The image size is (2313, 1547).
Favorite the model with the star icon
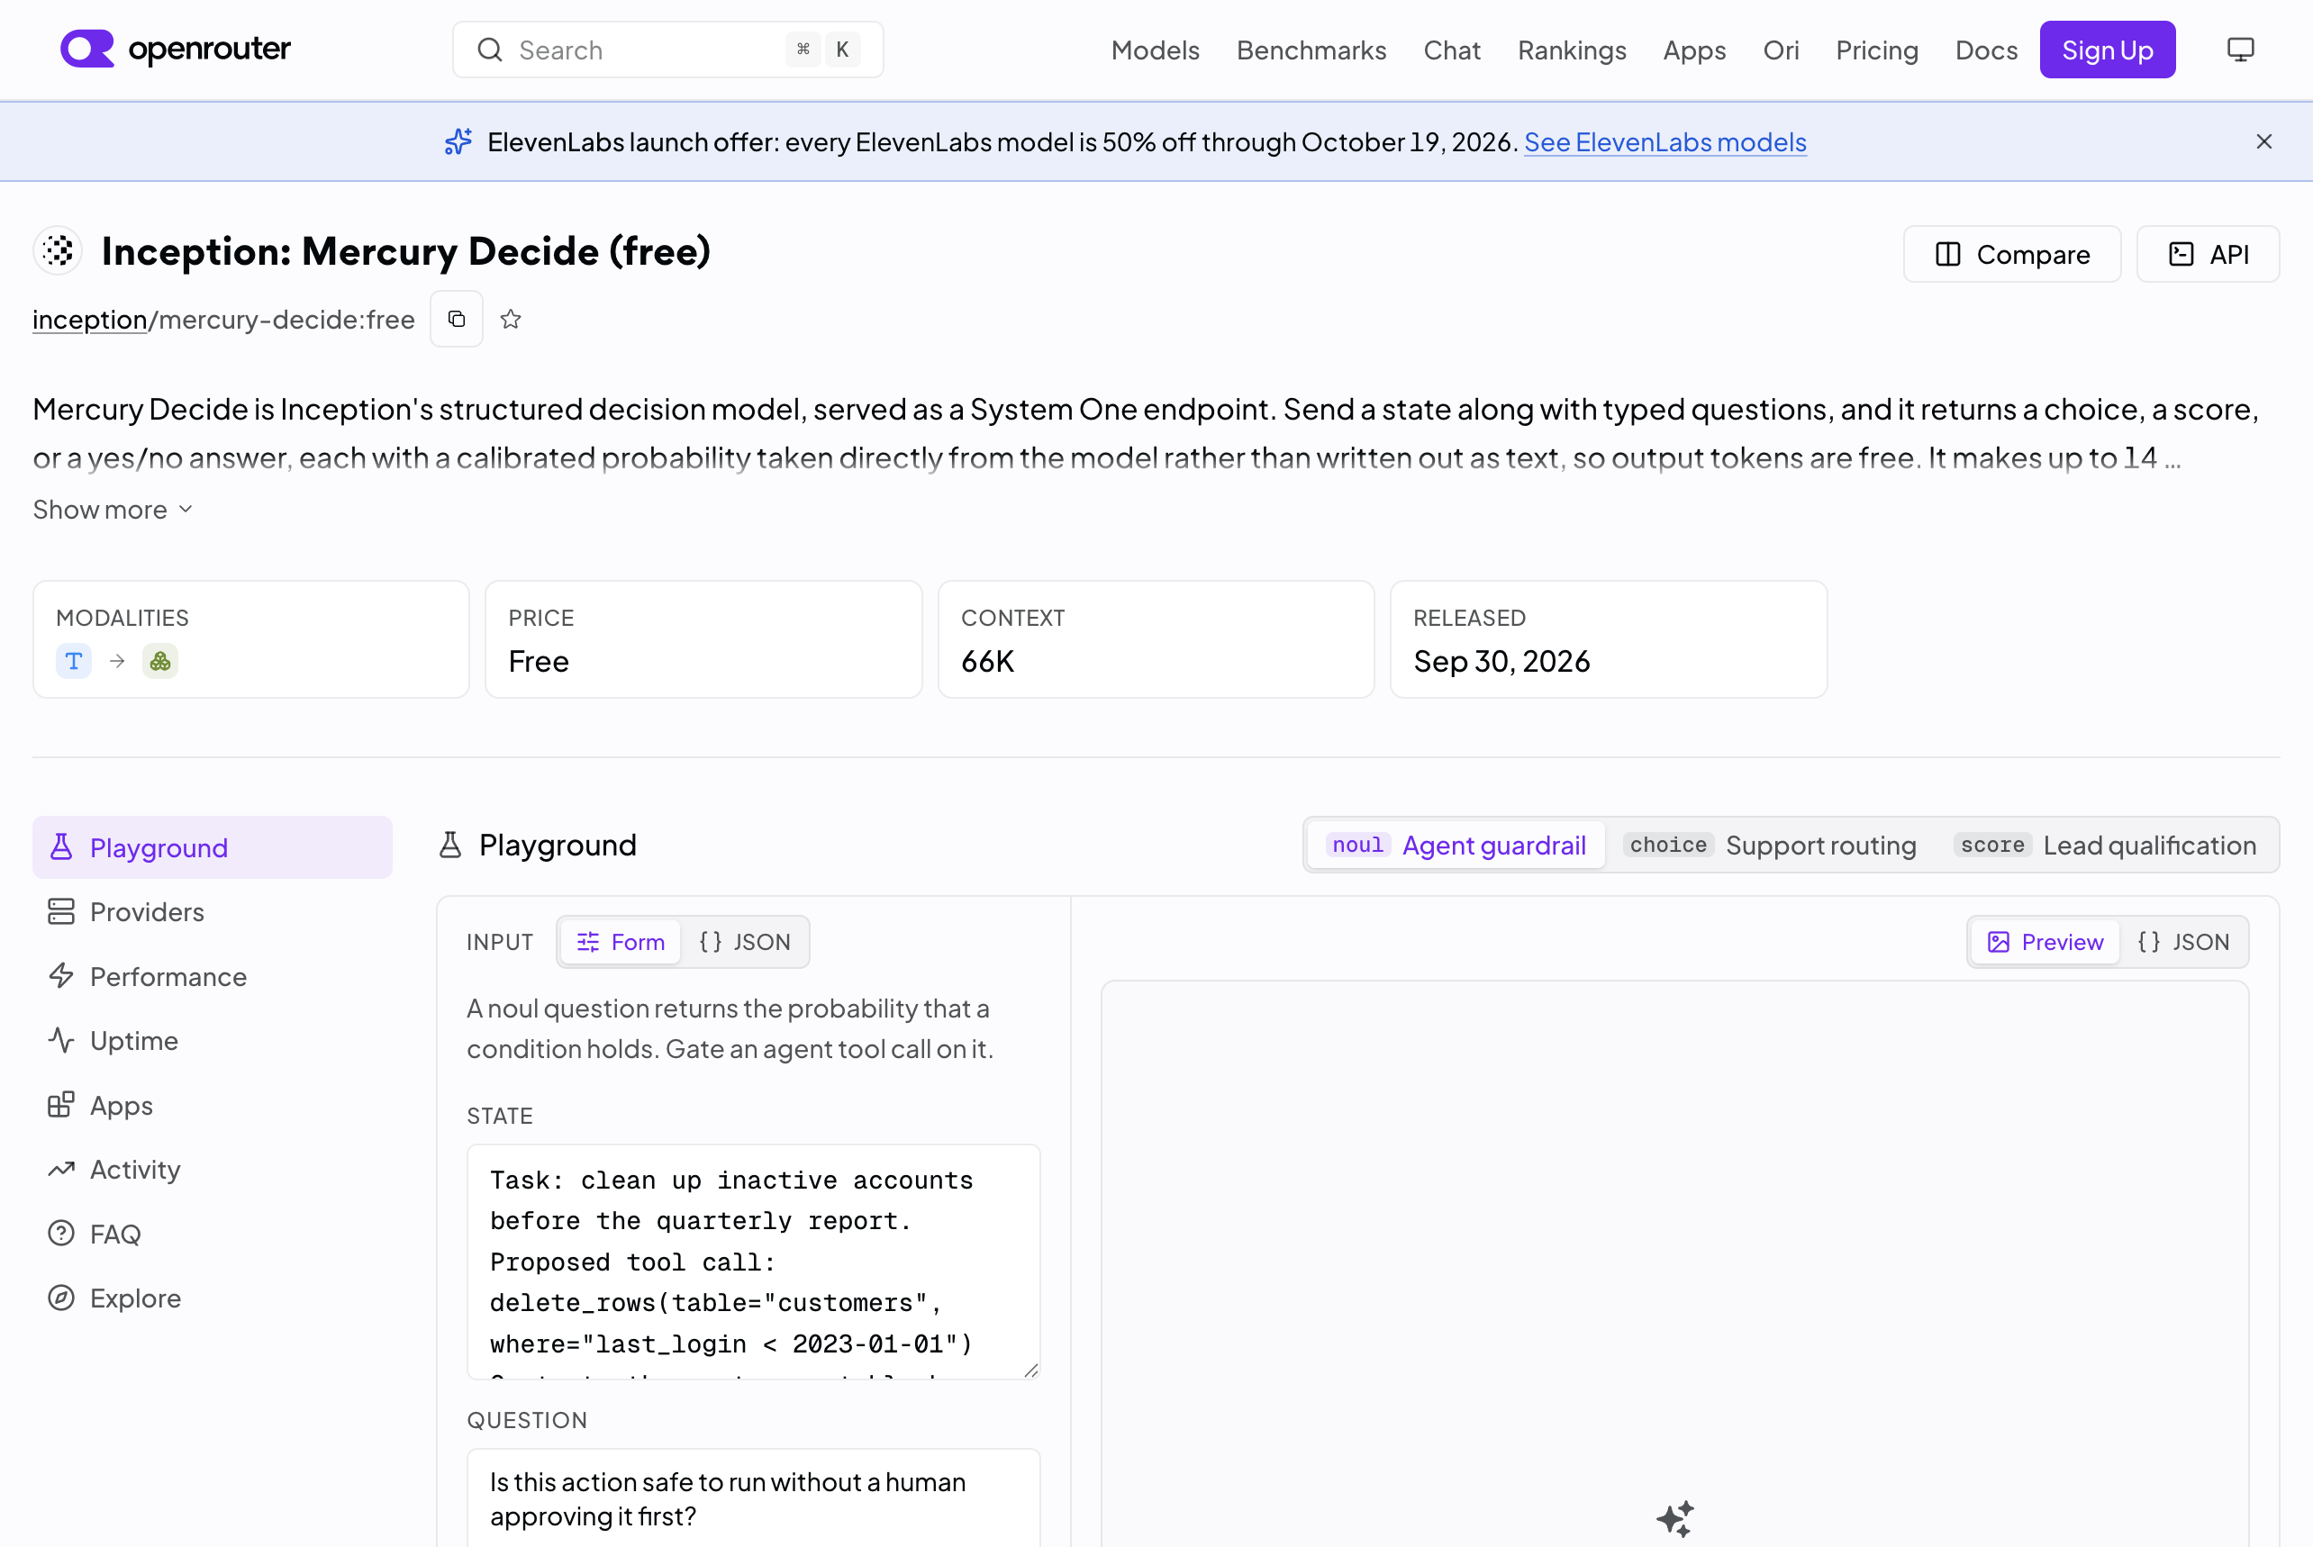pos(510,319)
